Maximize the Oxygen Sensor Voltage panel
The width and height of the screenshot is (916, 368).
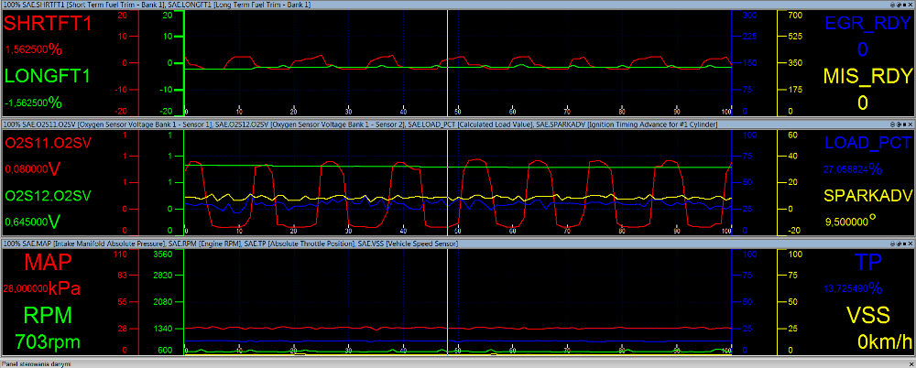(x=904, y=125)
